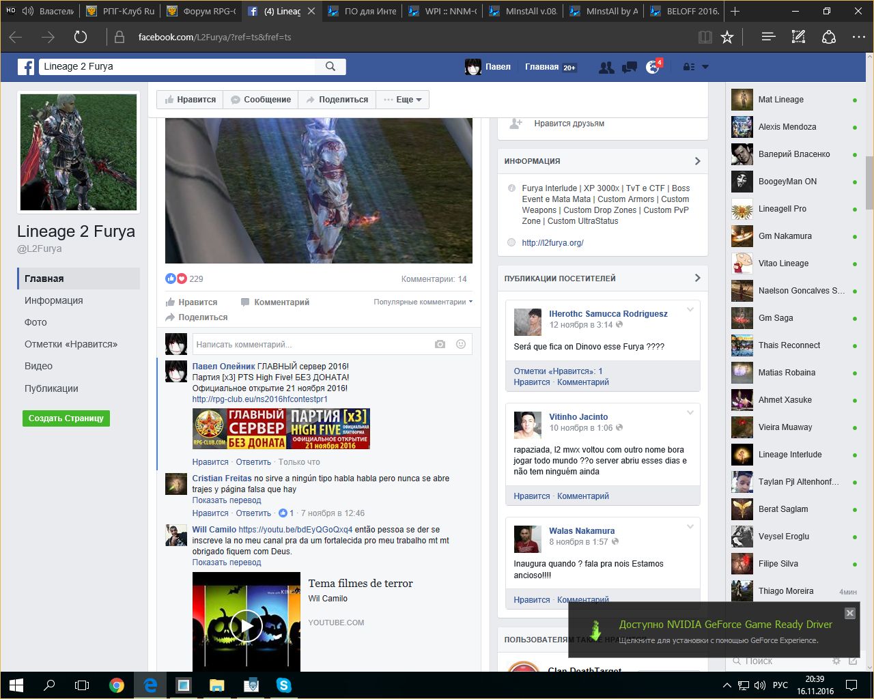
Task: Toggle like on the post with Нравится
Action: point(191,302)
